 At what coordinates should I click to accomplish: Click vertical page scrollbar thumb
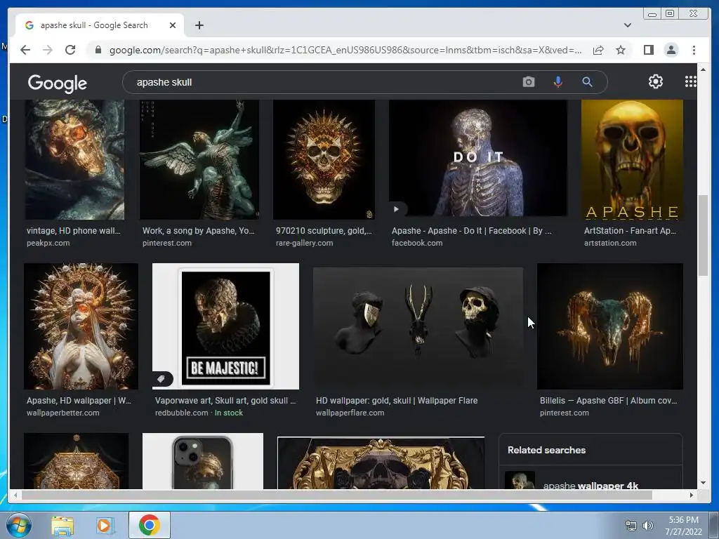703,235
